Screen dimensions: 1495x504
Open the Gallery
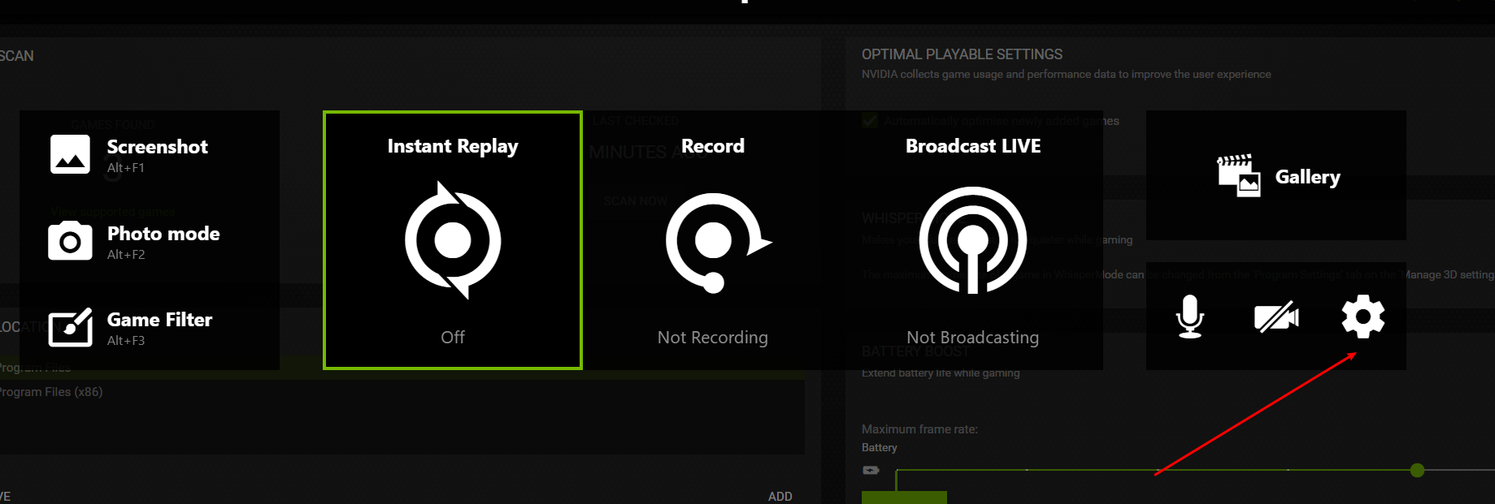tap(1276, 175)
